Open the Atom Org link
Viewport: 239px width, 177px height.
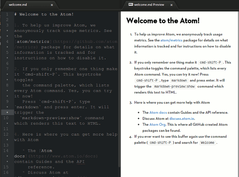[157, 125]
